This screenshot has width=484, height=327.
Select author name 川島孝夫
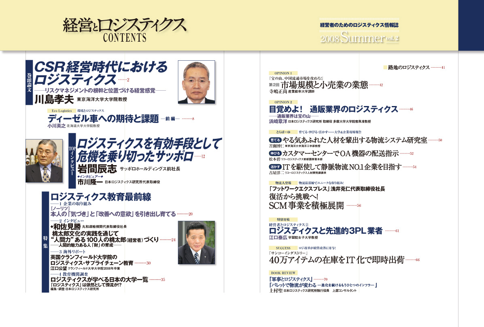[x=54, y=100]
